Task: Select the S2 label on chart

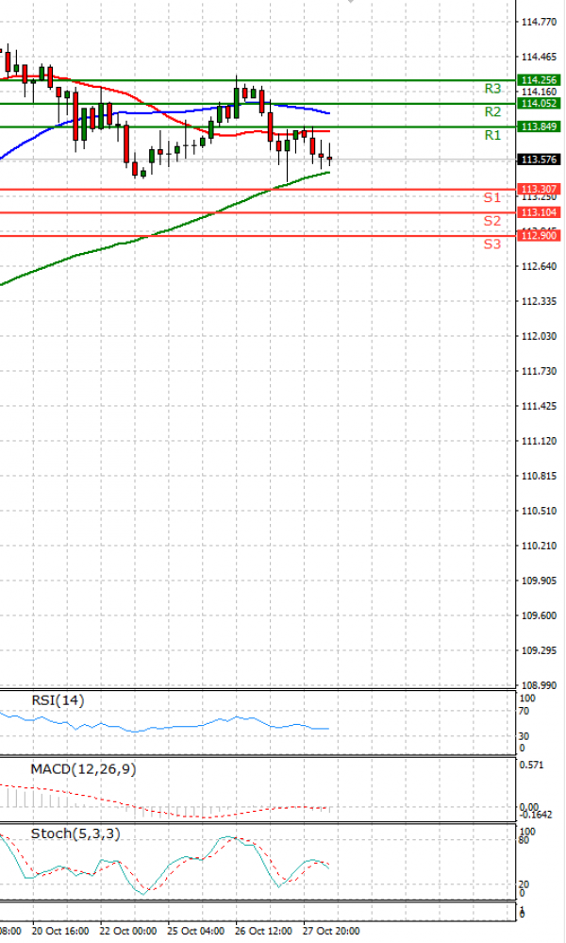Action: [x=492, y=221]
